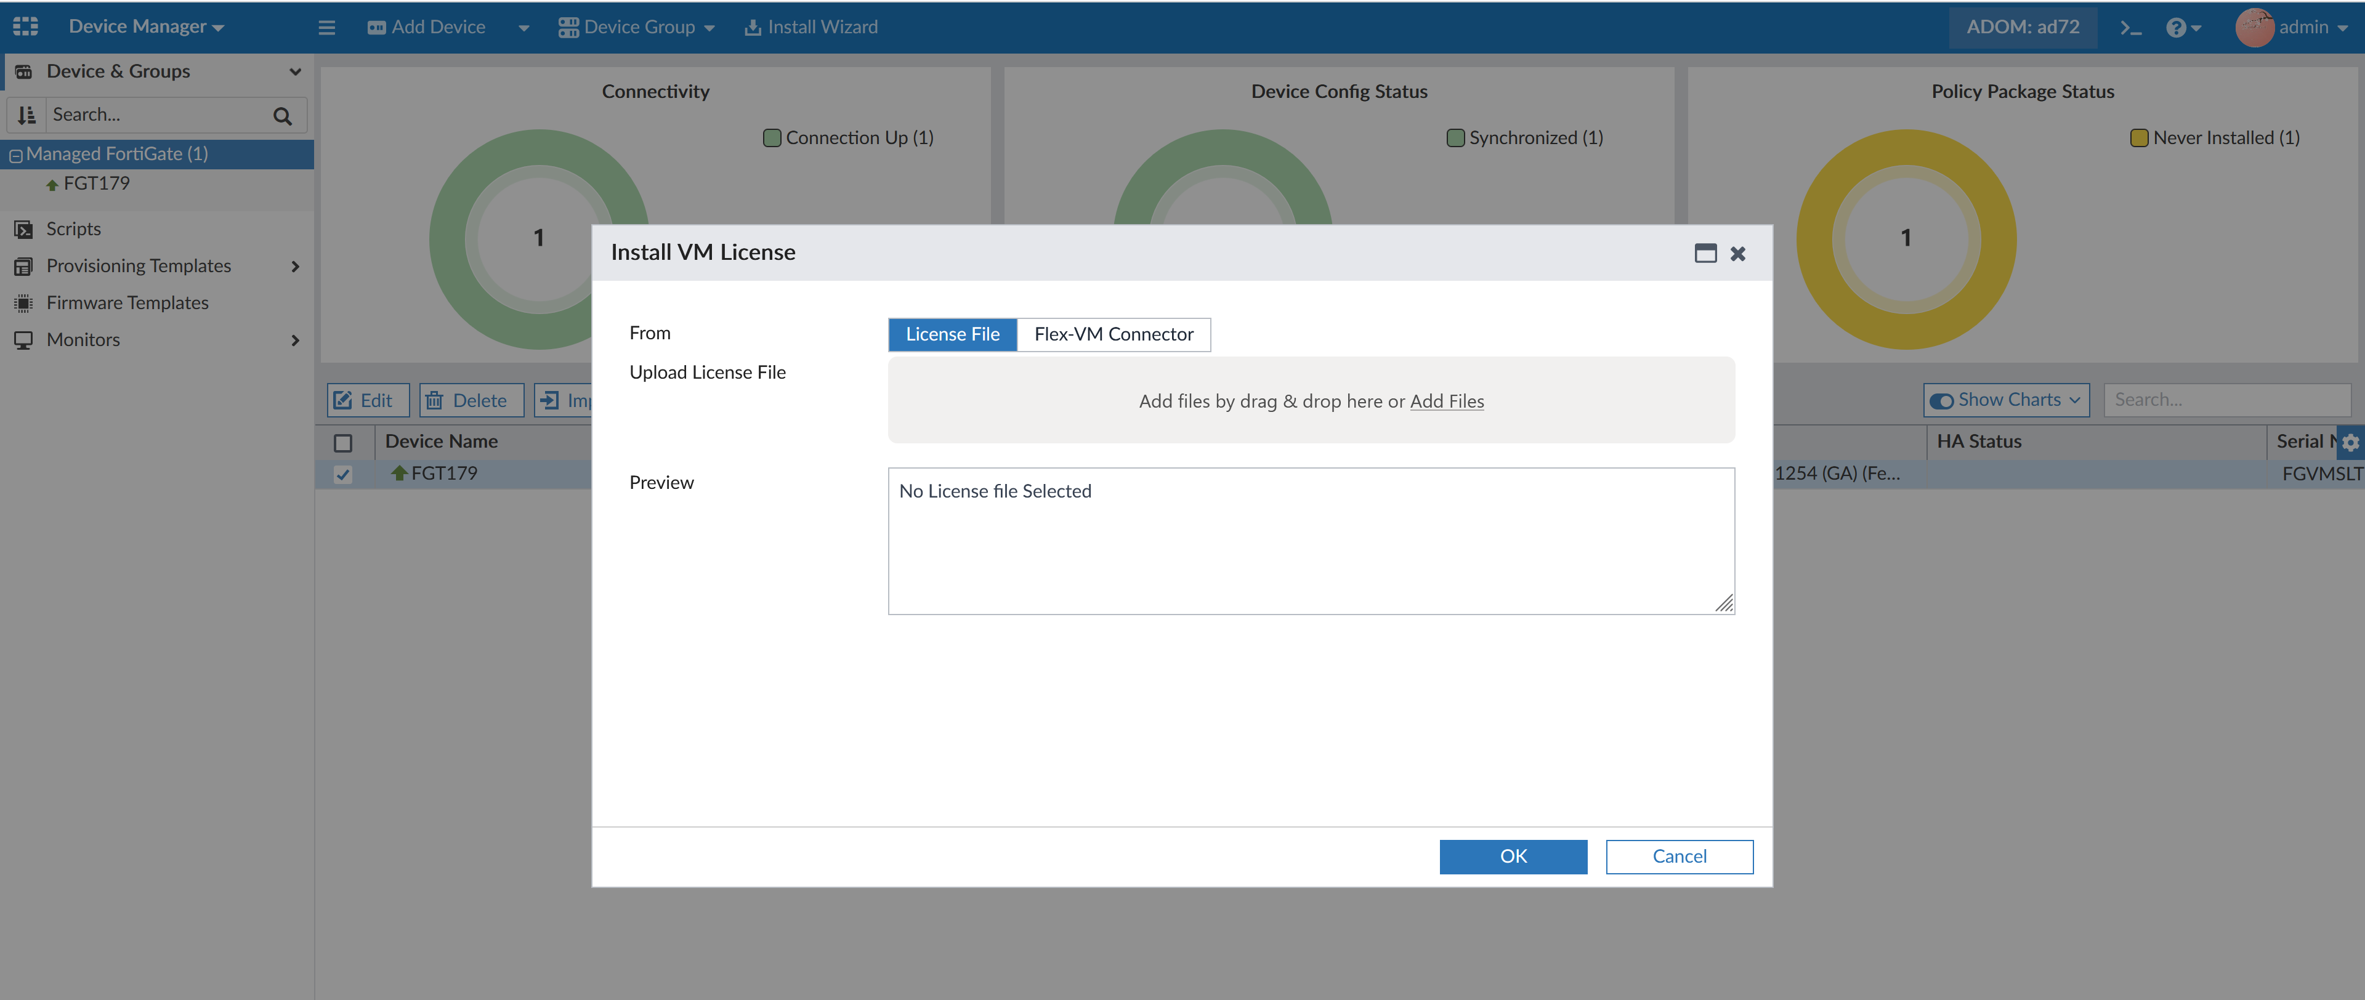This screenshot has height=1000, width=2365.
Task: Click the sort order icon beside Search
Action: click(x=26, y=116)
